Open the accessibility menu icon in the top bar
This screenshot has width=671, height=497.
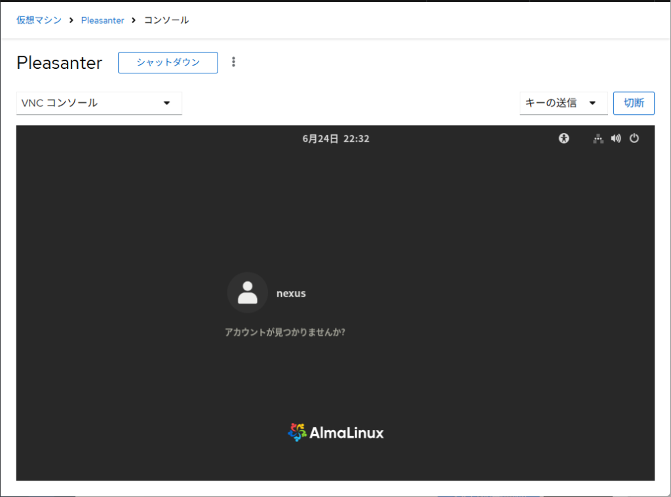(564, 138)
